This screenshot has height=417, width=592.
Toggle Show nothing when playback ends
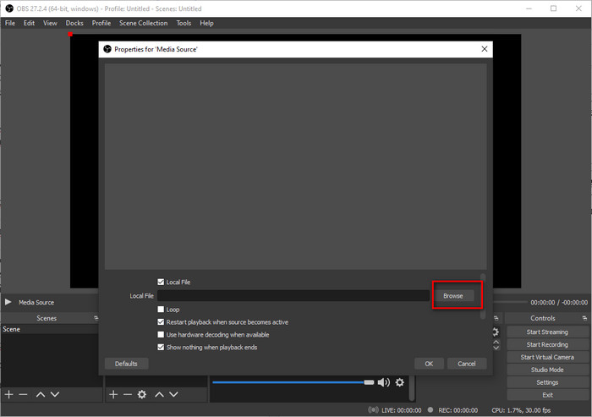click(x=161, y=347)
